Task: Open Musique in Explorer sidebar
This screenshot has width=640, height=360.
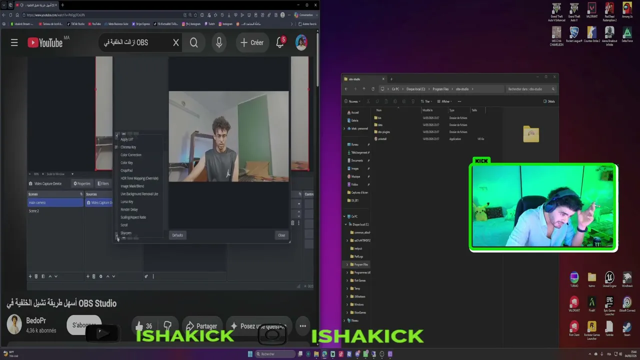Action: tap(353, 176)
